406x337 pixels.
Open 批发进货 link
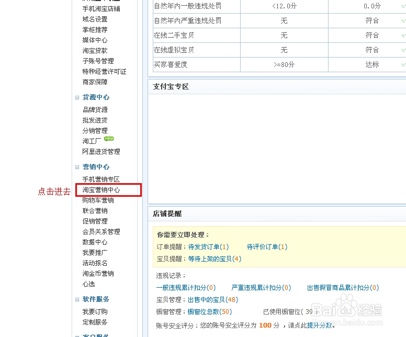tap(95, 120)
